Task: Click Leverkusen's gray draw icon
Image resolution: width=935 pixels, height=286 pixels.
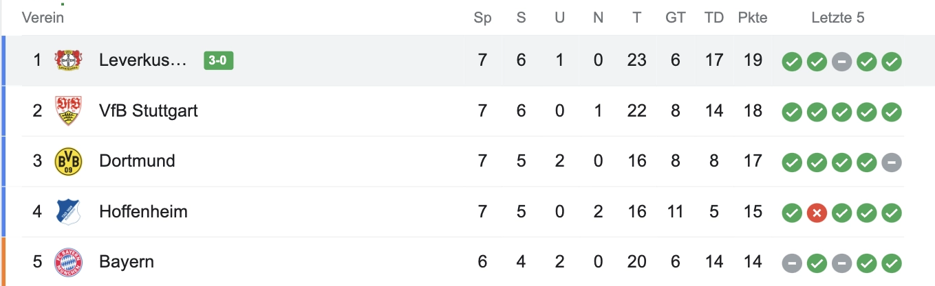Action: (841, 62)
